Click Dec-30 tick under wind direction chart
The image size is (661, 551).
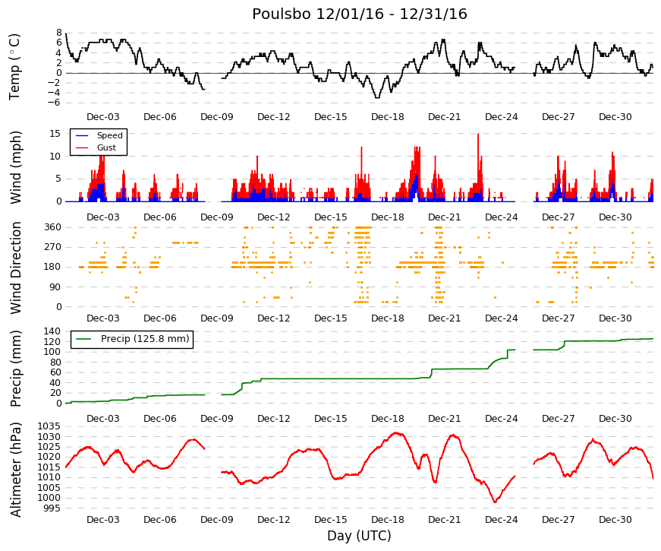pyautogui.click(x=615, y=318)
